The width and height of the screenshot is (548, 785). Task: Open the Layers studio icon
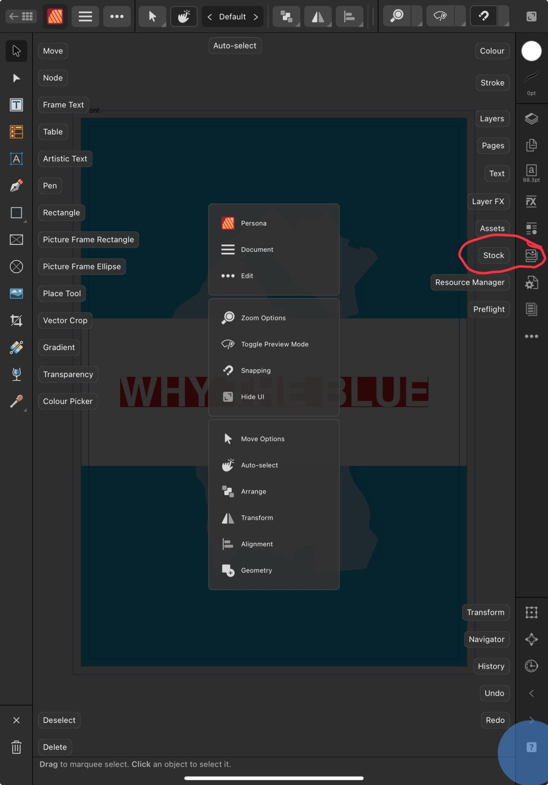tap(531, 119)
